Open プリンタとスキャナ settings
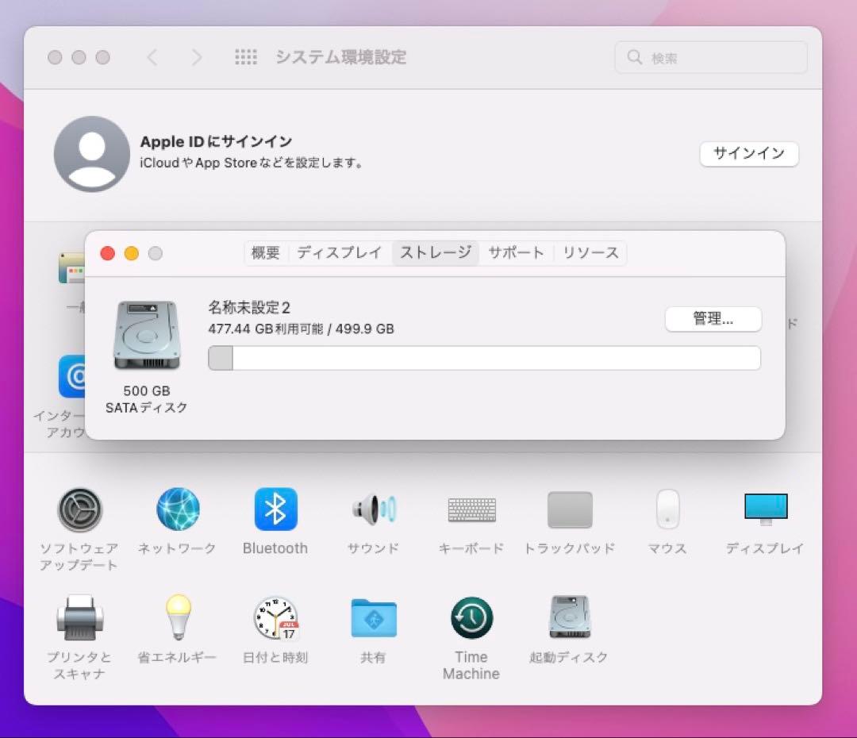Image resolution: width=857 pixels, height=738 pixels. (x=79, y=618)
